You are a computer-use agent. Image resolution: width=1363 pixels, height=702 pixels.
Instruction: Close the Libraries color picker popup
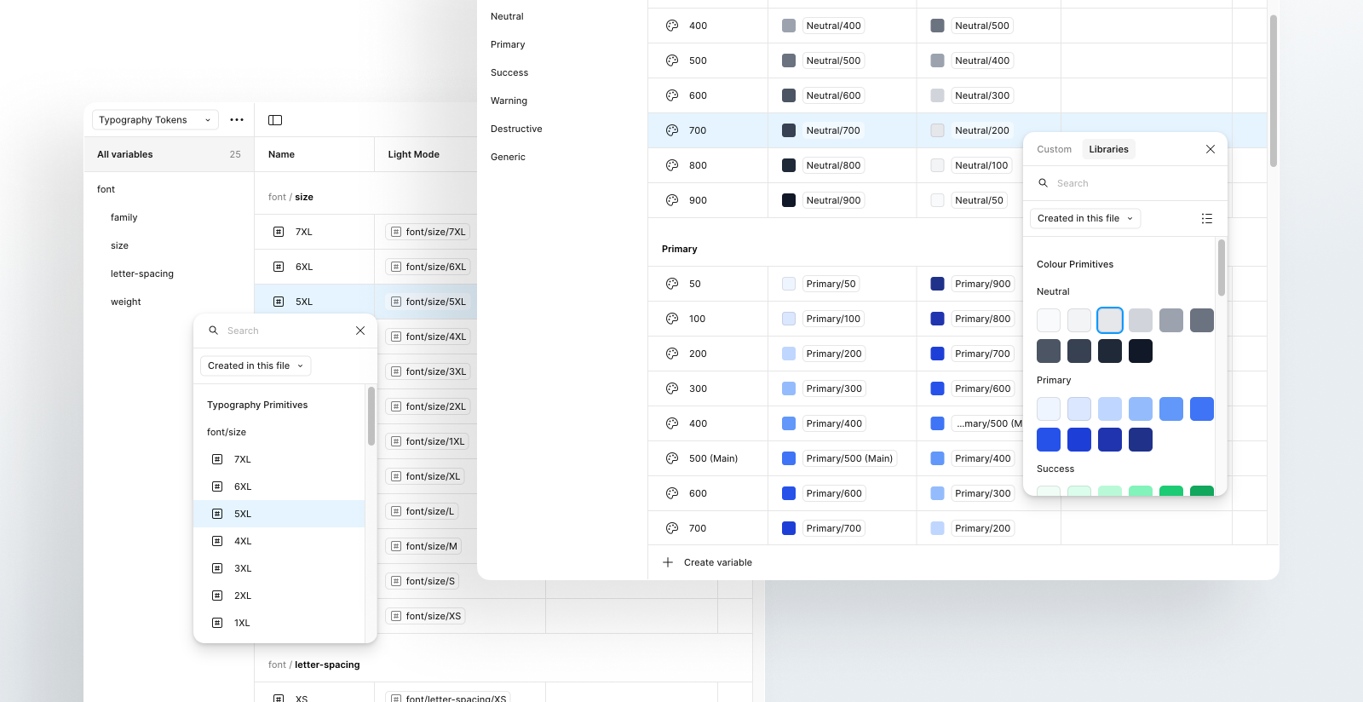1210,149
